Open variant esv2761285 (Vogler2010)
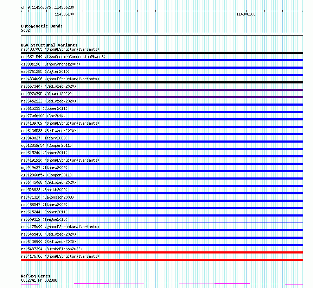313x288 pixels. point(45,71)
